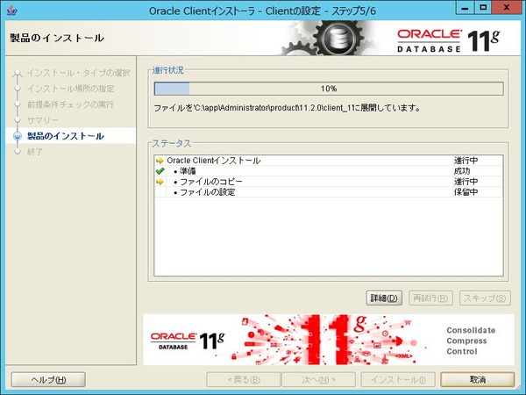The height and width of the screenshot is (395, 526).
Task: Click the 再試行(R) retry button
Action: [x=430, y=298]
